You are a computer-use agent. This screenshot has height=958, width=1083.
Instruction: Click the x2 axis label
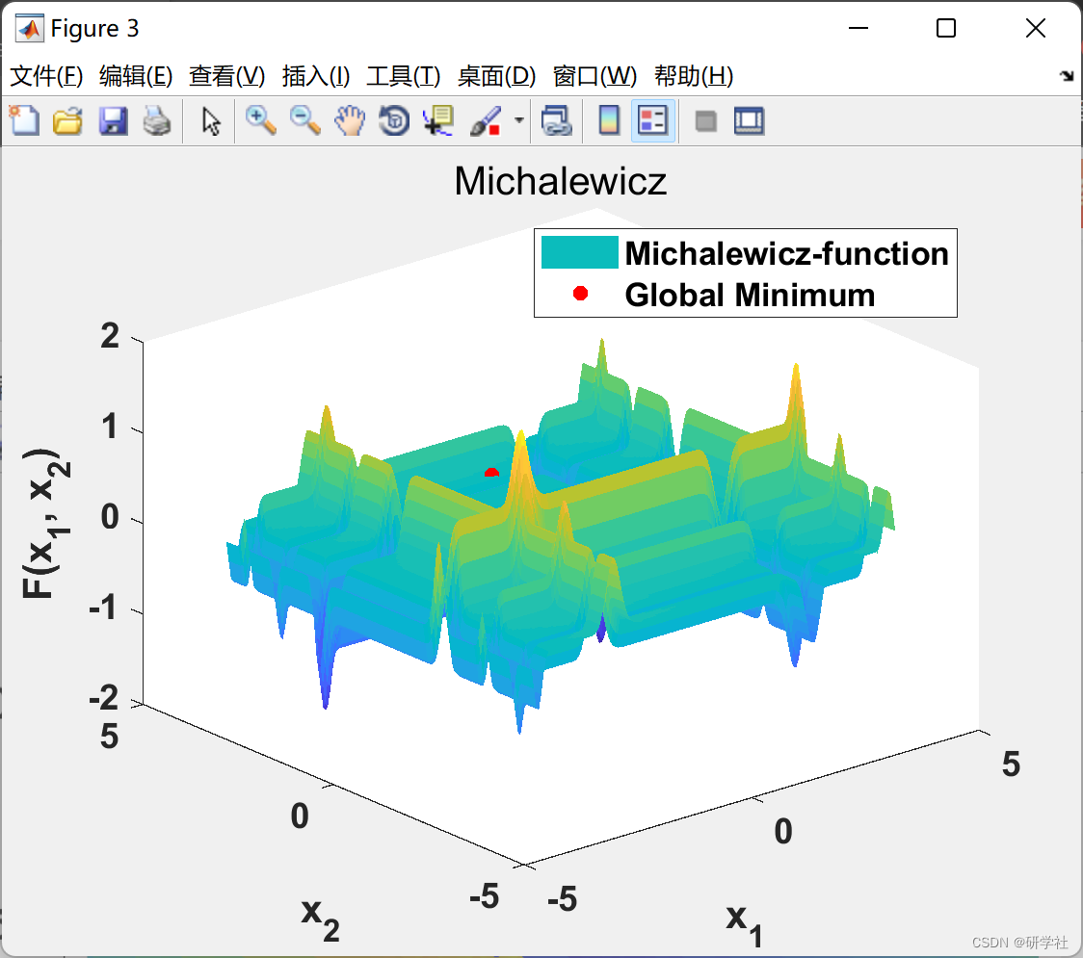[321, 920]
